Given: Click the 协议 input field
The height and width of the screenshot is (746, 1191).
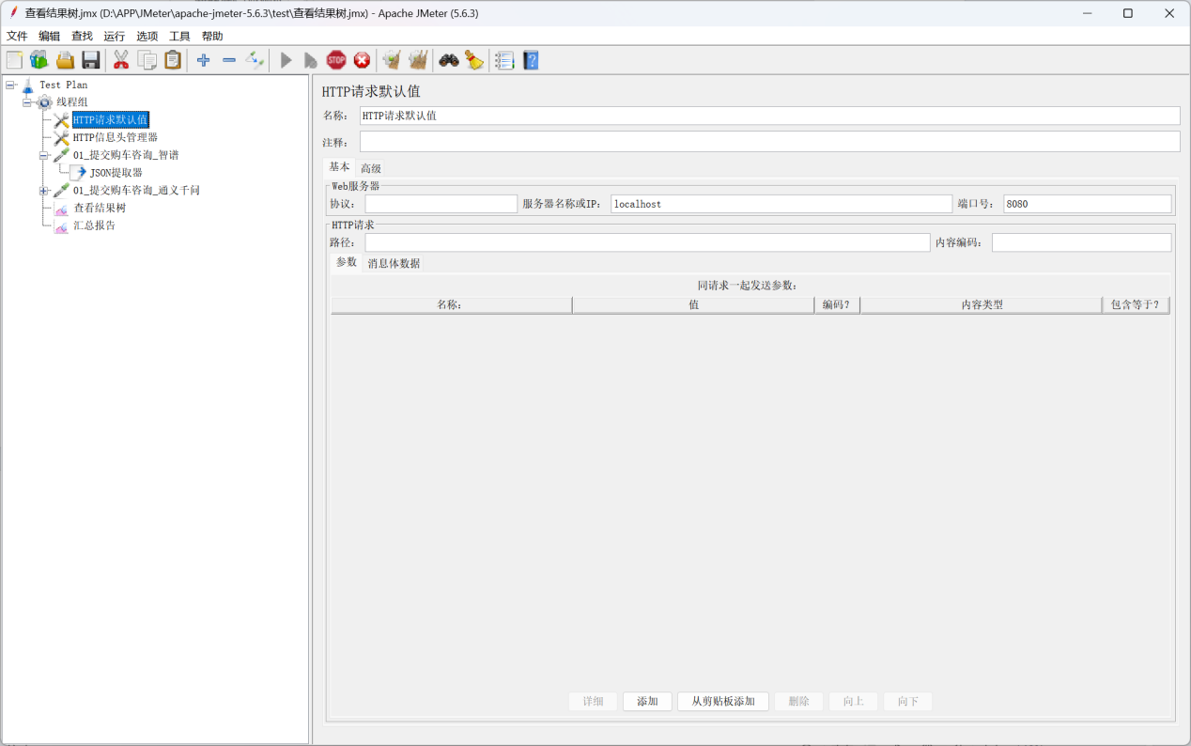Looking at the screenshot, I should click(x=441, y=204).
